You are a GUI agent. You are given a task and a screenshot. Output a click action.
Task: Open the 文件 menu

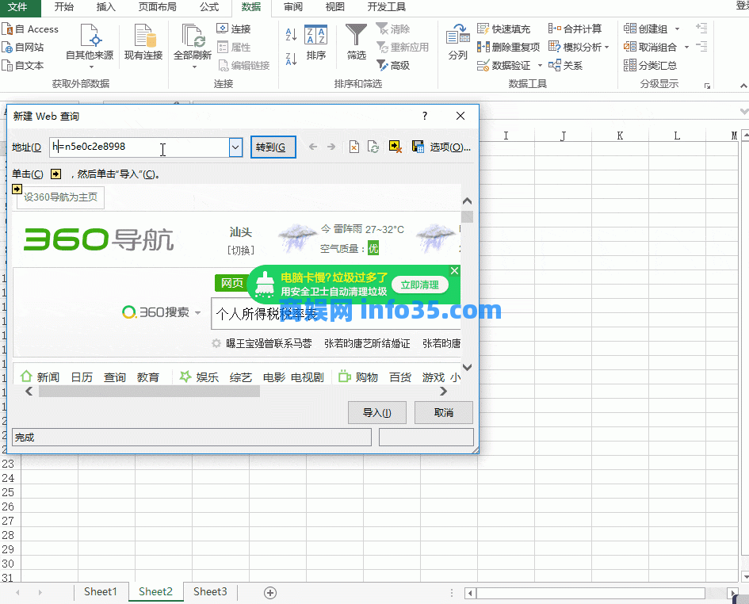pyautogui.click(x=17, y=6)
